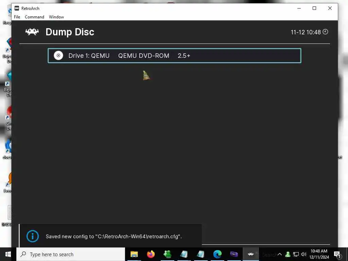Open the Notepad taskbar icon next to Edge
The image size is (348, 261).
pyautogui.click(x=201, y=254)
